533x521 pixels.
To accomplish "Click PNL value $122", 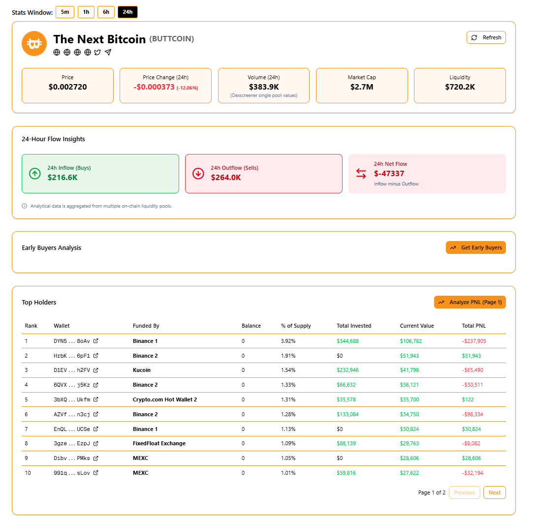I will (468, 399).
